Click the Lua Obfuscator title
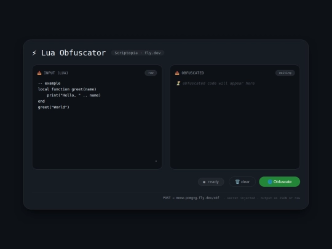The width and height of the screenshot is (332, 249). coord(73,53)
